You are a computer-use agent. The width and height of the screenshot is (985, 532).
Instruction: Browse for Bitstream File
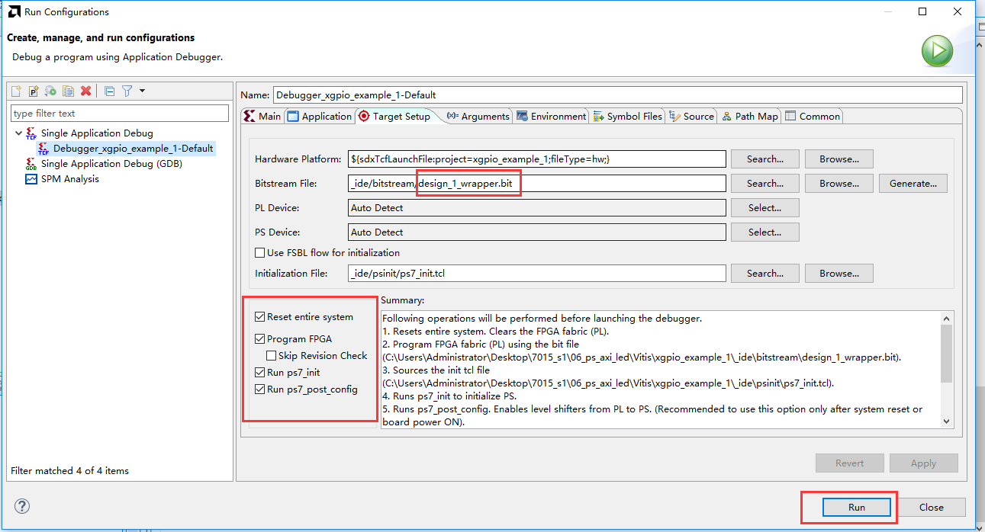coord(839,184)
